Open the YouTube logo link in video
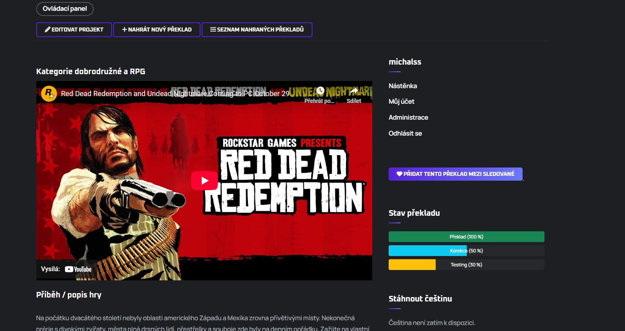Screen dimensions: 625x331 pyautogui.click(x=78, y=269)
